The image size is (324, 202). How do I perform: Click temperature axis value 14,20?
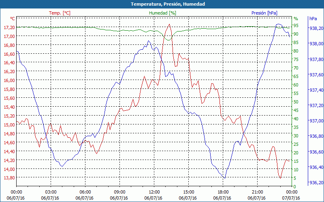tap(9, 160)
